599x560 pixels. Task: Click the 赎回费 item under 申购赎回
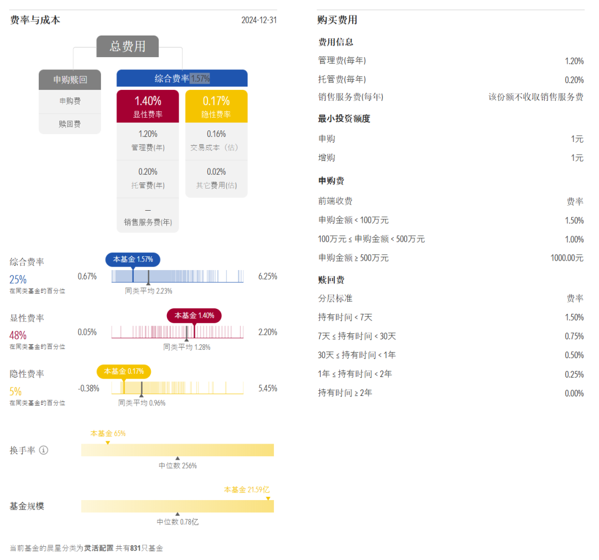[70, 124]
